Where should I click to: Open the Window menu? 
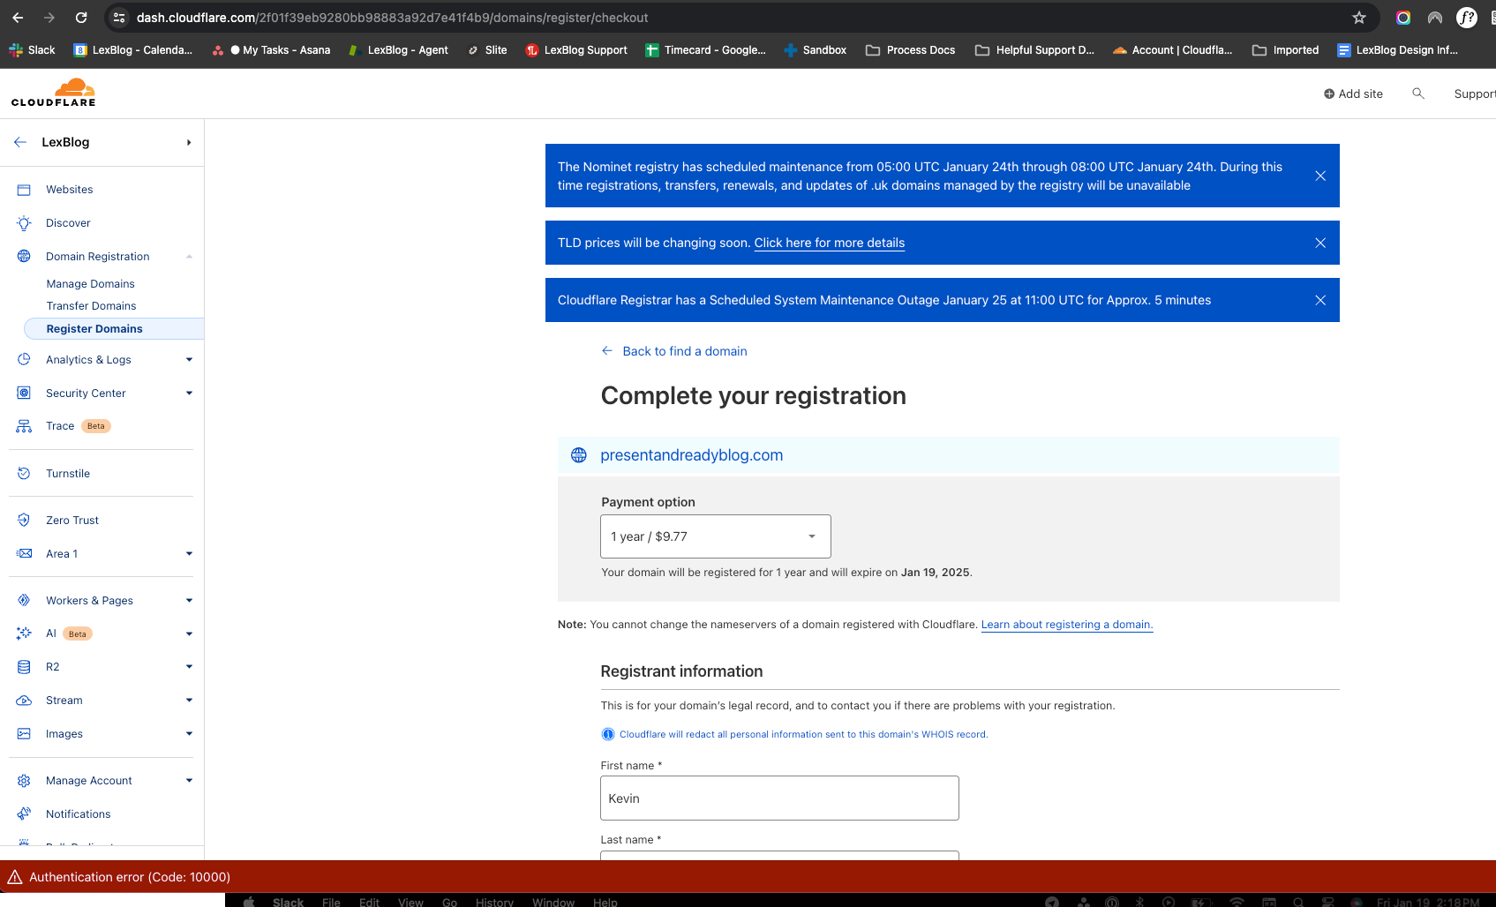pos(553,902)
